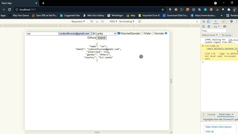Open the Download IObit bookmark
The image size is (238, 134).
(x=175, y=15)
